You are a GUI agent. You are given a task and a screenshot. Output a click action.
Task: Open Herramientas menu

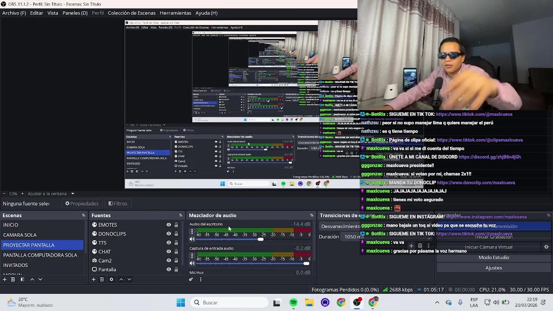pyautogui.click(x=175, y=13)
